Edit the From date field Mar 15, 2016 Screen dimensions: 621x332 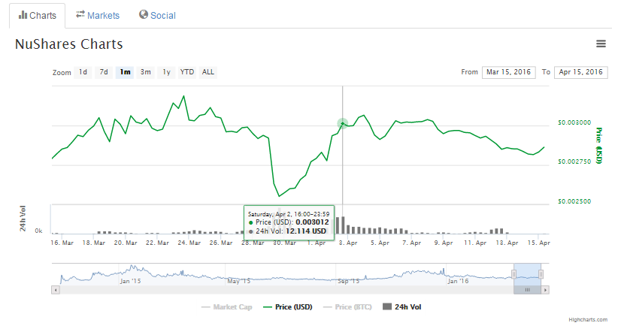pos(508,72)
